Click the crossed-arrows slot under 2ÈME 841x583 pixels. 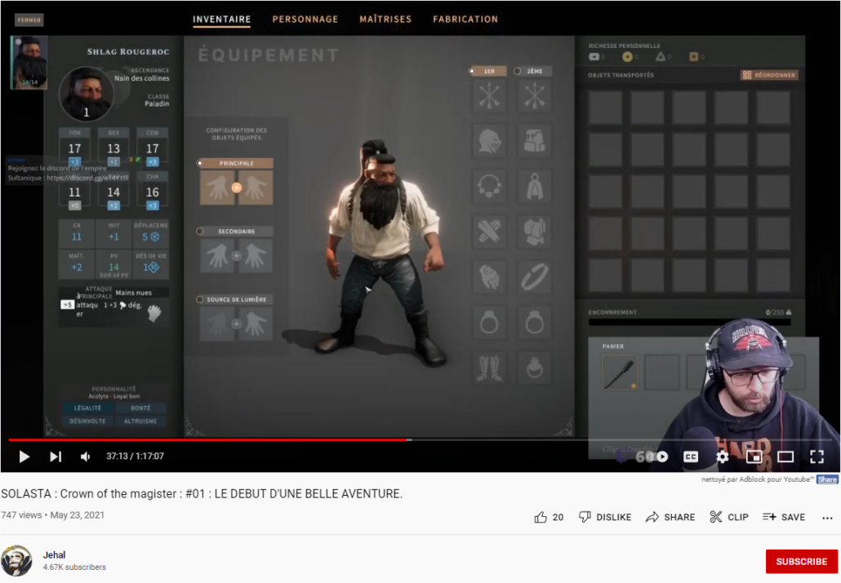click(x=535, y=96)
